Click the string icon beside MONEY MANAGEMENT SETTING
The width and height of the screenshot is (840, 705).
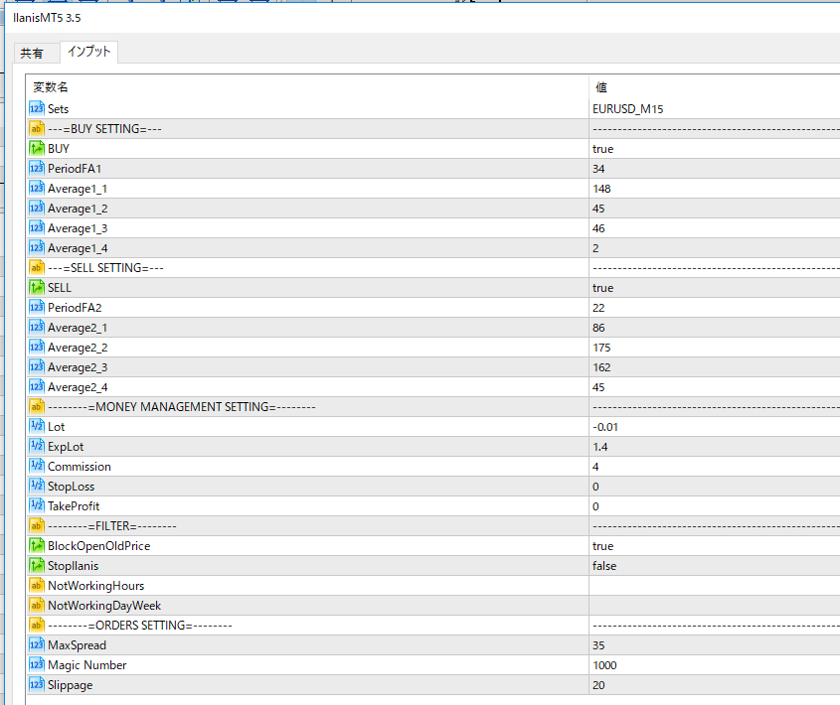click(x=37, y=406)
